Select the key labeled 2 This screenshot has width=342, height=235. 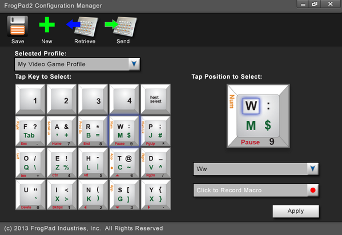(62, 99)
